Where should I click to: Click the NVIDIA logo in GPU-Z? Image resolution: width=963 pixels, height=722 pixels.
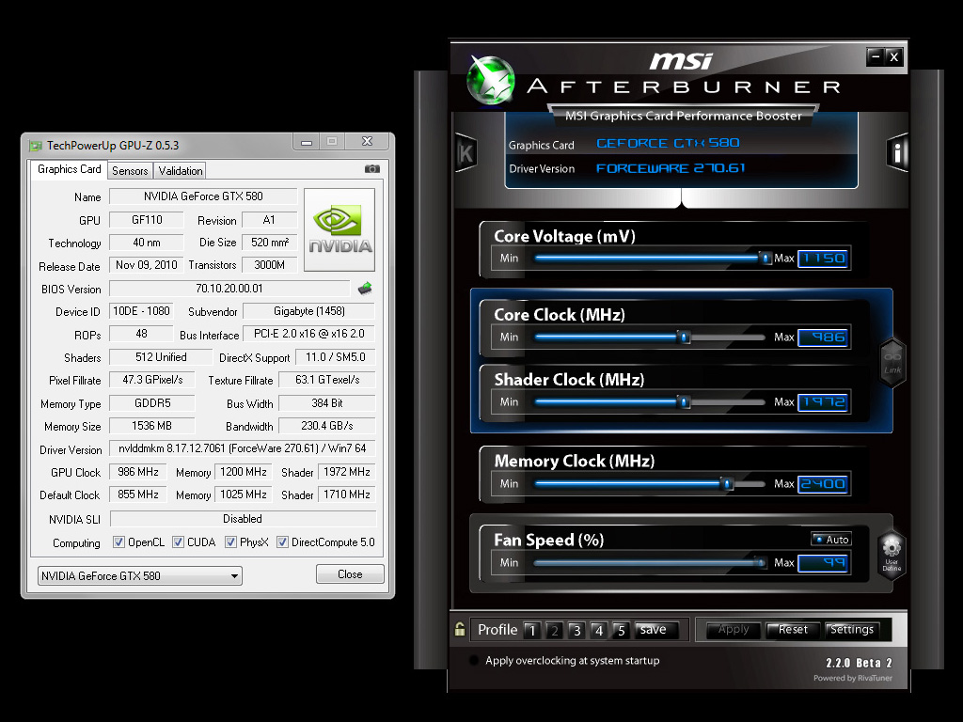(x=339, y=229)
